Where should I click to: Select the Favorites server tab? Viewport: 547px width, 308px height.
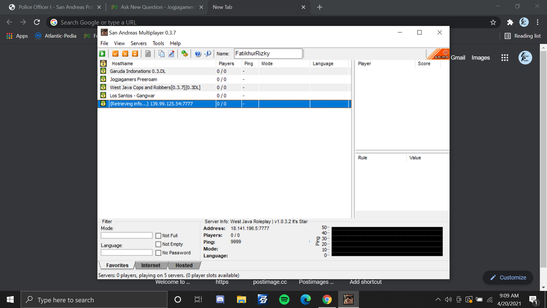click(x=117, y=265)
